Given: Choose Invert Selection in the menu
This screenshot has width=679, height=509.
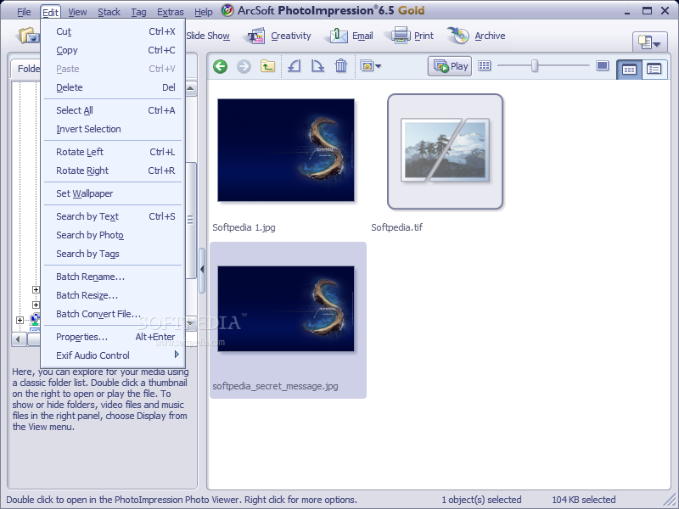Looking at the screenshot, I should tap(114, 129).
